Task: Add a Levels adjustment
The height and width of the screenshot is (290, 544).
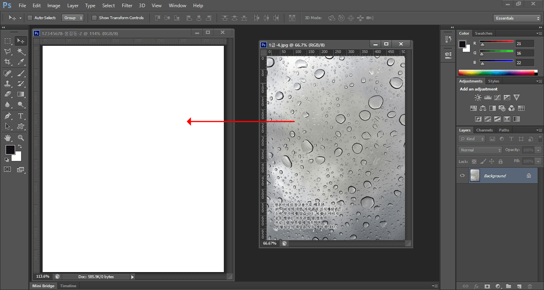Action: click(487, 97)
